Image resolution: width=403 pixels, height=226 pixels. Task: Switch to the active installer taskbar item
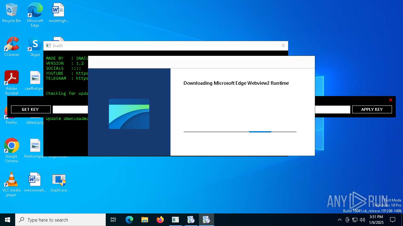[207, 220]
